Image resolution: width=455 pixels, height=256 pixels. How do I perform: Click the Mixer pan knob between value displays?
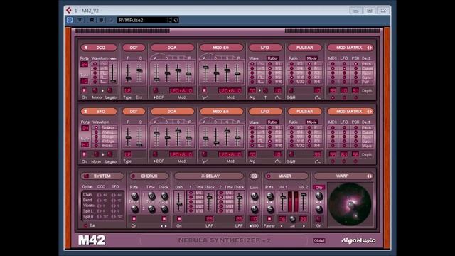(292, 219)
